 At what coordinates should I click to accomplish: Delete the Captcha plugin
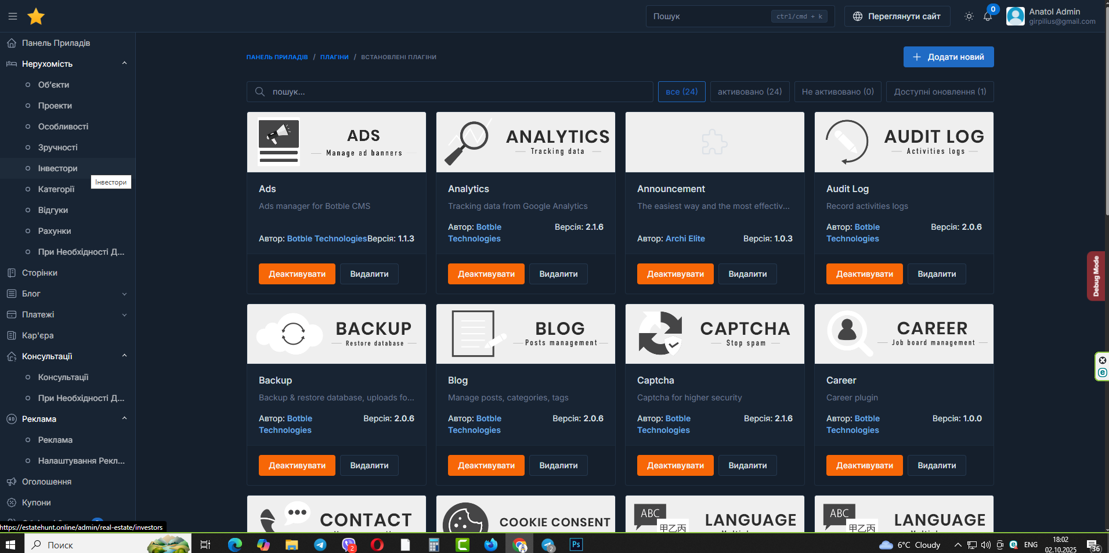tap(747, 465)
